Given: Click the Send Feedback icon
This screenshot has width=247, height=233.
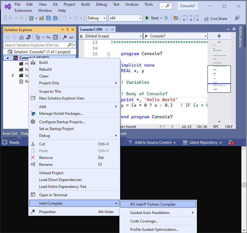Looking at the screenshot, I should click(x=237, y=18).
